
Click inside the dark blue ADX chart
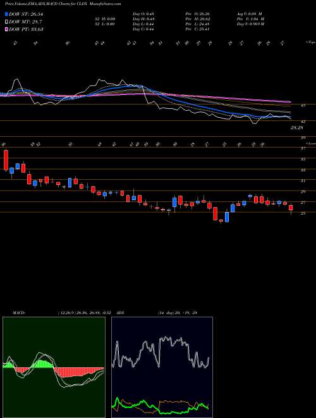point(162,367)
